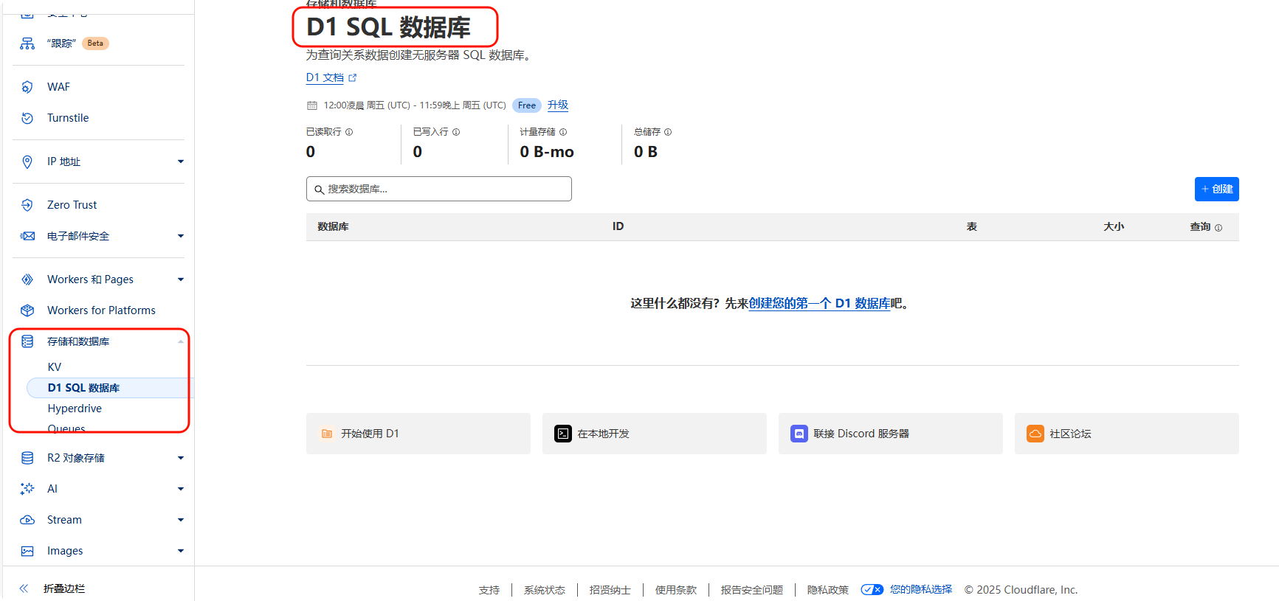Click the 在本地开发 card
Viewport: 1279px width, 601px height.
655,434
